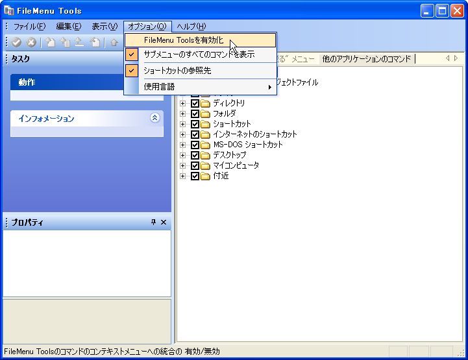The width and height of the screenshot is (468, 360).
Task: Toggle ショートカットの参照先 menu entry
Action: click(201, 71)
